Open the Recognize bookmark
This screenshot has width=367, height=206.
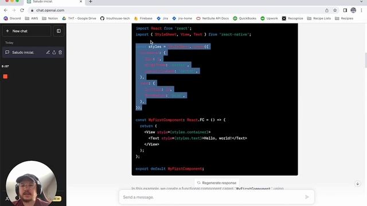click(x=292, y=18)
